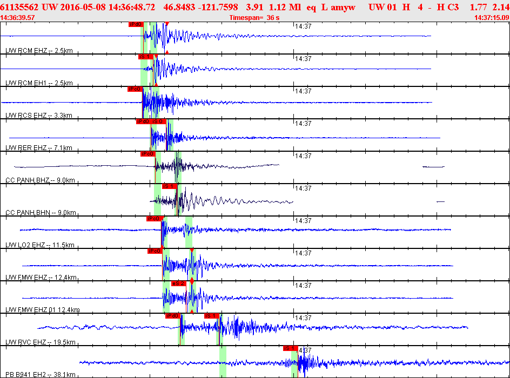Select the iPc0 pick on LO2 EHZ
This screenshot has height=378, width=510.
coord(153,219)
